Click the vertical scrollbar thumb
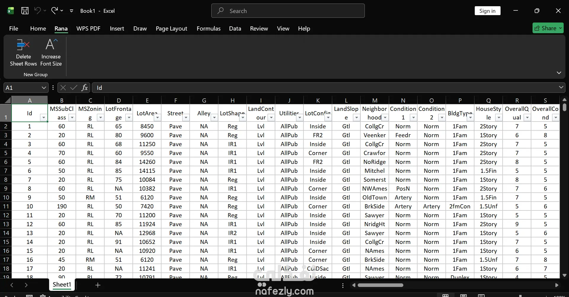The width and height of the screenshot is (569, 297). 565,107
